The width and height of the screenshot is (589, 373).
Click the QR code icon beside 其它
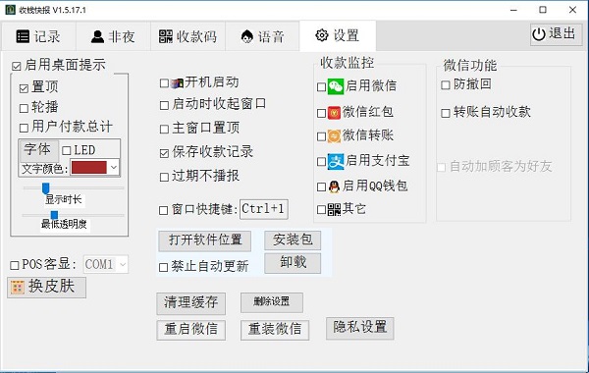click(334, 210)
